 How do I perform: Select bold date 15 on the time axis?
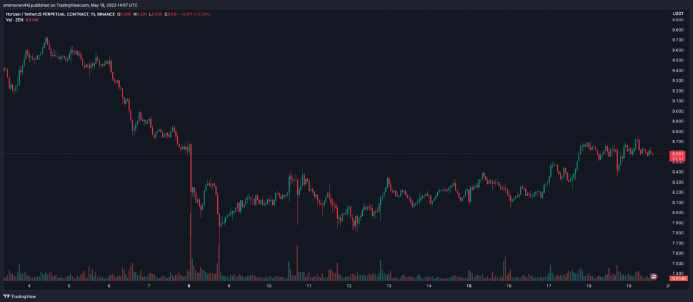click(469, 286)
